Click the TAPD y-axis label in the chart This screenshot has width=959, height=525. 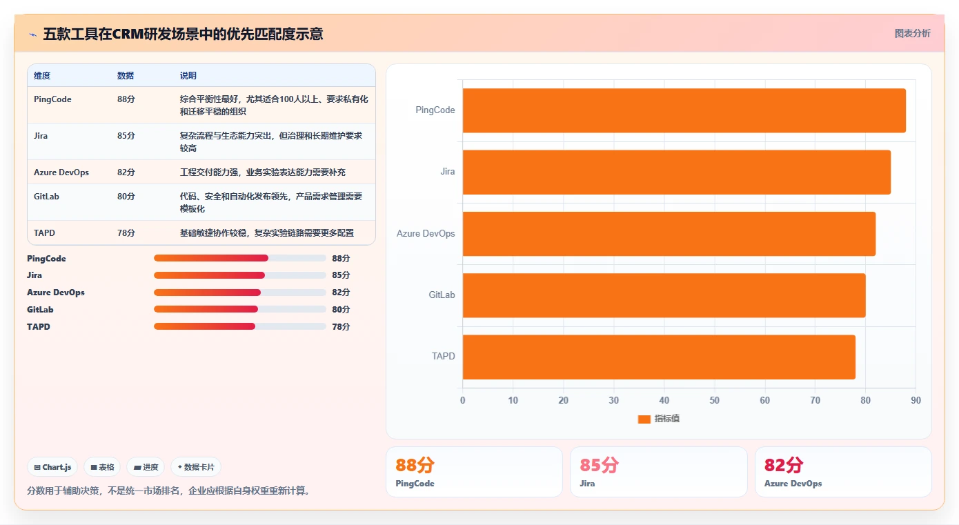click(444, 357)
